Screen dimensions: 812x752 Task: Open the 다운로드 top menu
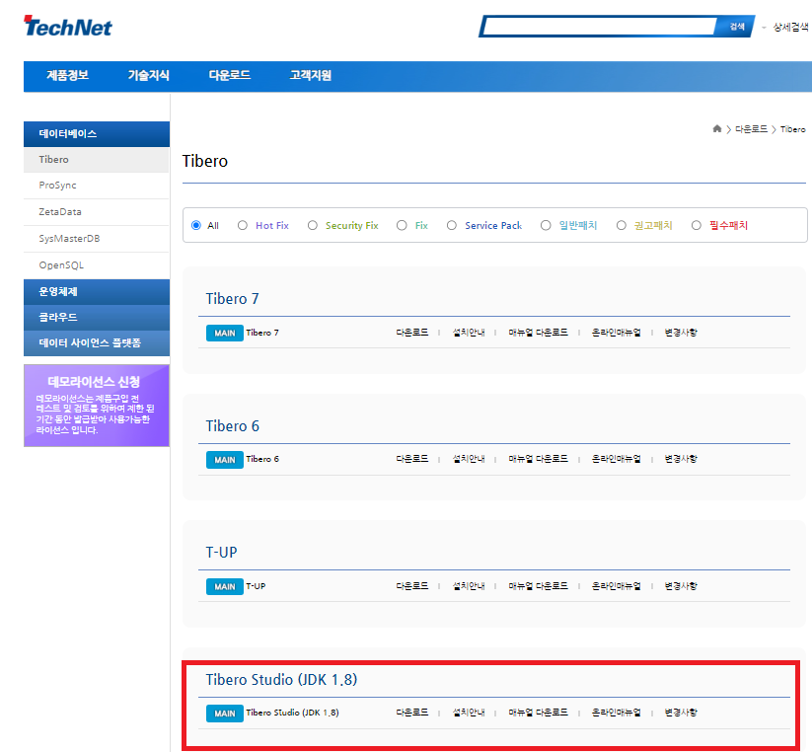(x=230, y=76)
